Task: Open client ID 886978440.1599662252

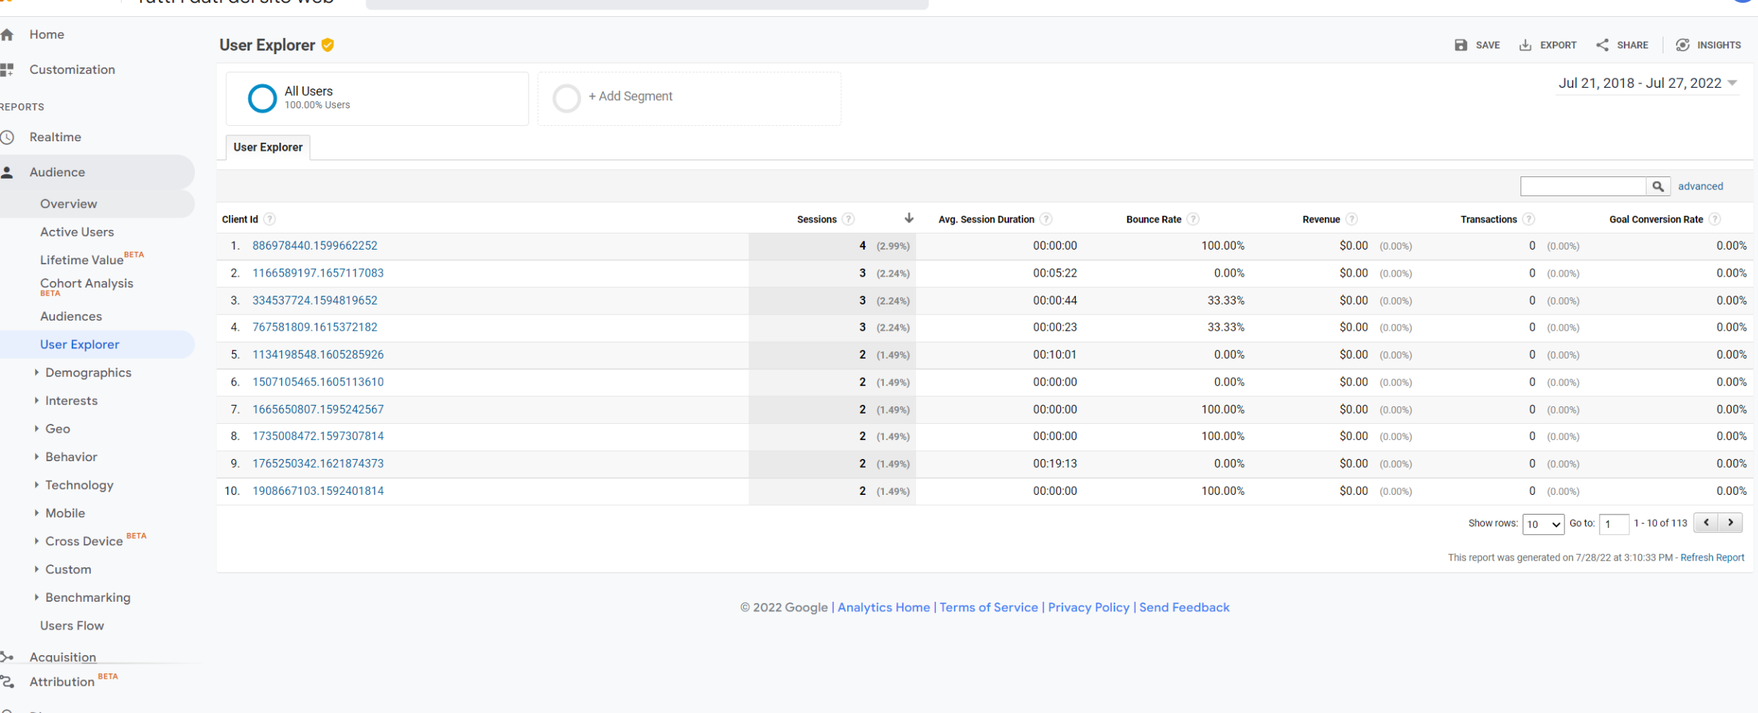Action: tap(314, 246)
